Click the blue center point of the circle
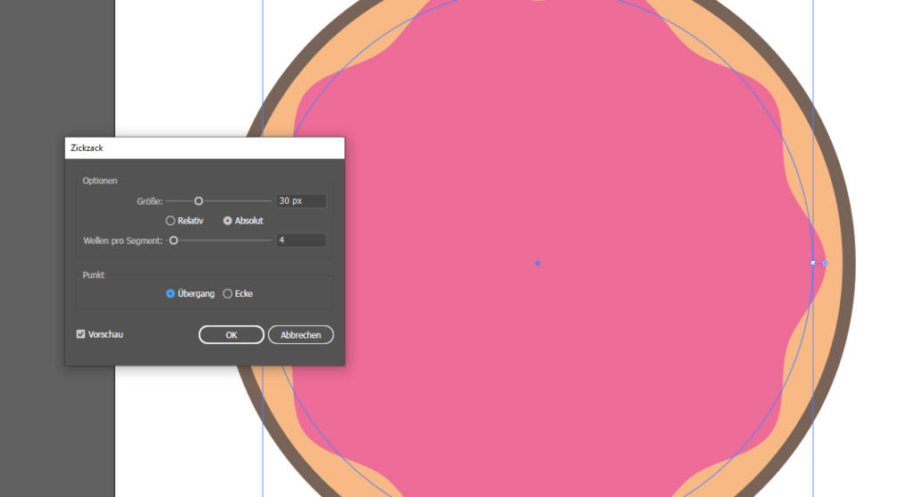The height and width of the screenshot is (497, 915). point(537,263)
